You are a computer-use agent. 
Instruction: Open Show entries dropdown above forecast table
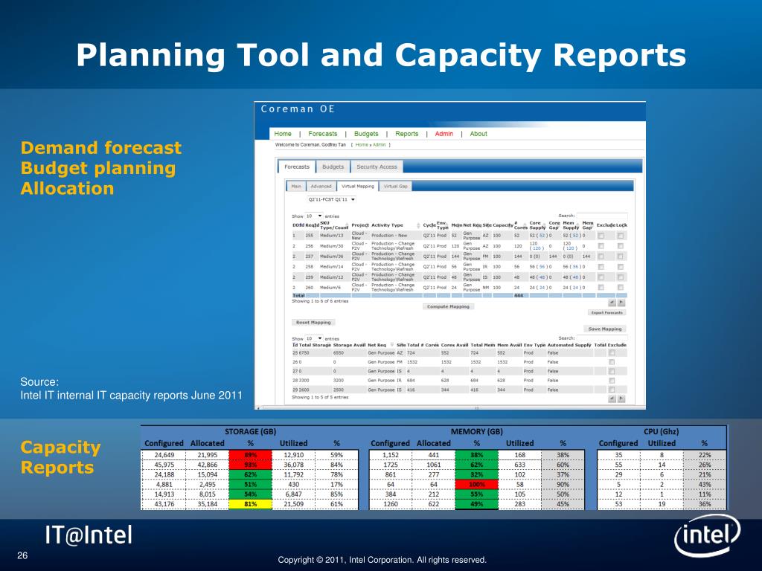314,216
